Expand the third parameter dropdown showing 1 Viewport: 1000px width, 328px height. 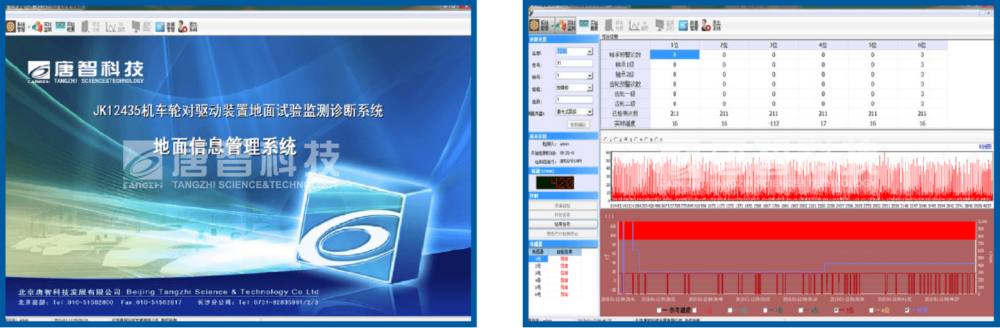[x=589, y=75]
